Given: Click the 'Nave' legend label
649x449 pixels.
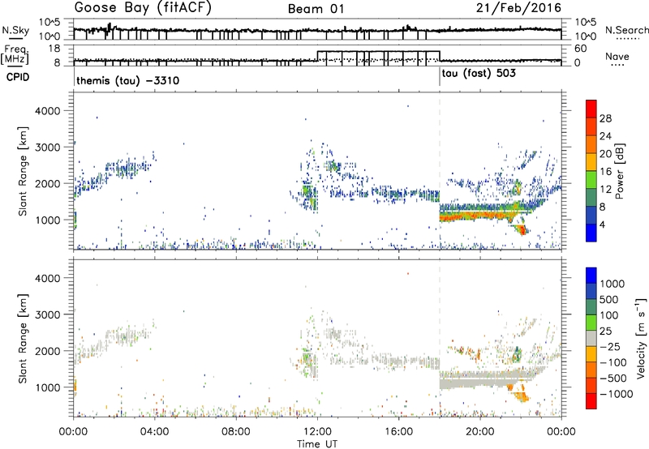Looking at the screenshot, I should click(x=617, y=56).
